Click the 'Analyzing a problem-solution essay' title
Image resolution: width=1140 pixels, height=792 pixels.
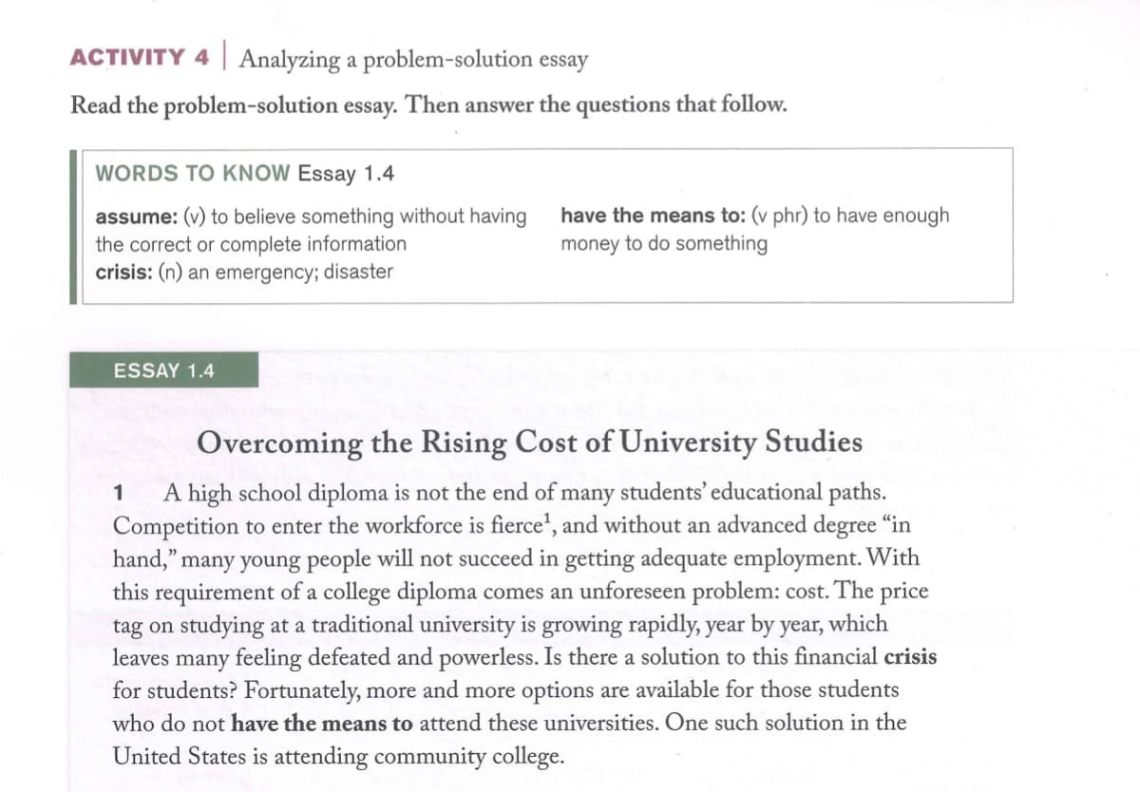point(413,60)
